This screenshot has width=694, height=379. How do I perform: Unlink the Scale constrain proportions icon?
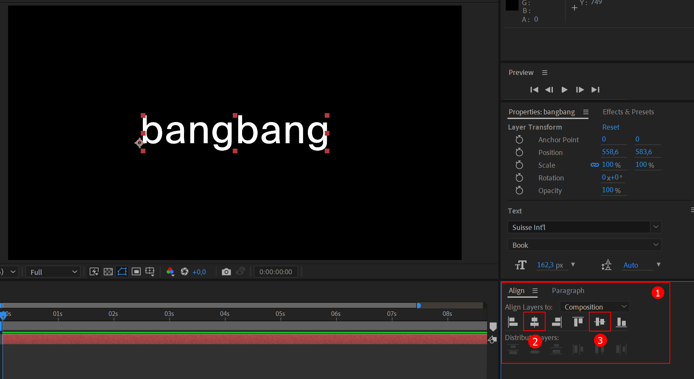point(594,165)
